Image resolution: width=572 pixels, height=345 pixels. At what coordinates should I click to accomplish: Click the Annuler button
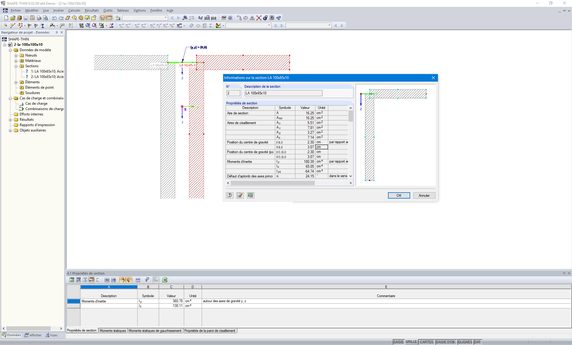pos(424,195)
